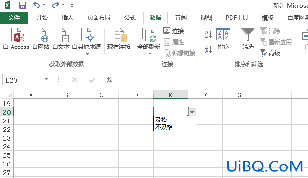Click 重新应用 reapply filter
Screen dimensions: 308x178
[x=276, y=42]
